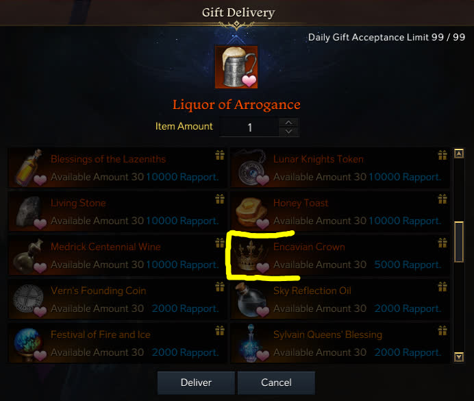Increase item amount with up arrow
474x401 pixels.
click(288, 123)
